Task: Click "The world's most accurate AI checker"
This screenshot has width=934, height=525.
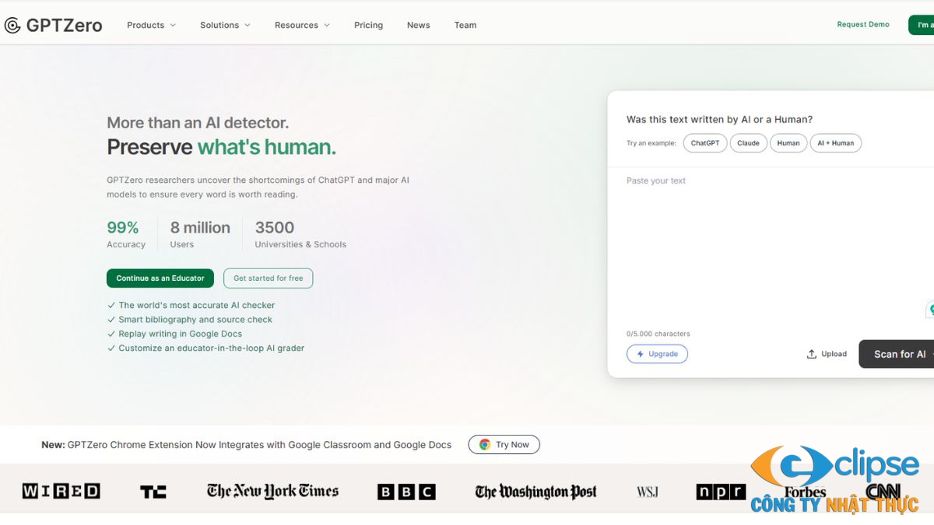Action: 197,305
